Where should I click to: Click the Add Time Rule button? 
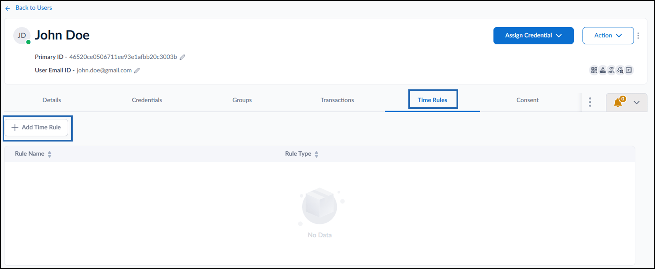click(x=36, y=127)
